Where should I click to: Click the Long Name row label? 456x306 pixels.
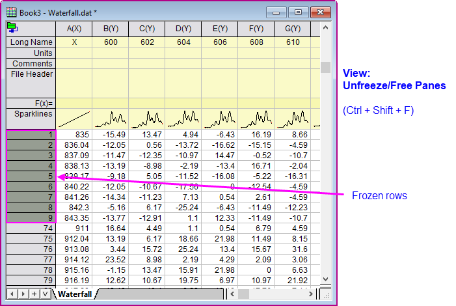click(31, 42)
